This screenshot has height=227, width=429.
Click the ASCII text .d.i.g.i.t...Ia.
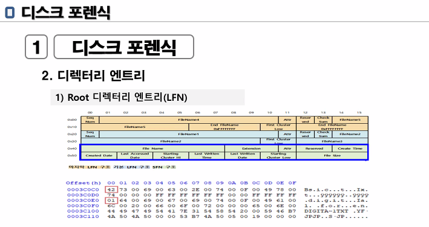(x=336, y=200)
